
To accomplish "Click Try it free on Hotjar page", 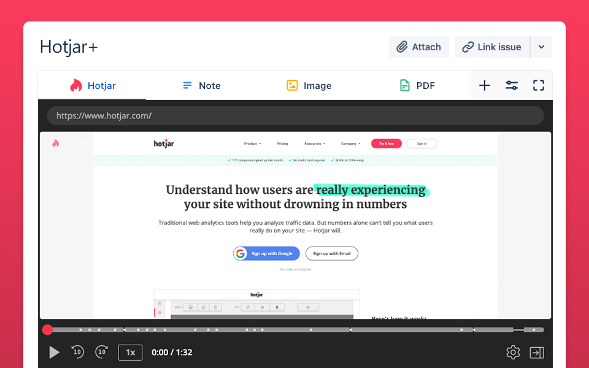I will coord(387,144).
